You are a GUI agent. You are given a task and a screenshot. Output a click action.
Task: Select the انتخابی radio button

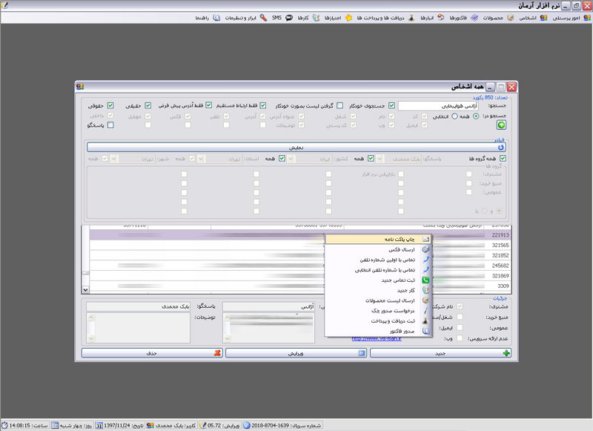click(454, 116)
